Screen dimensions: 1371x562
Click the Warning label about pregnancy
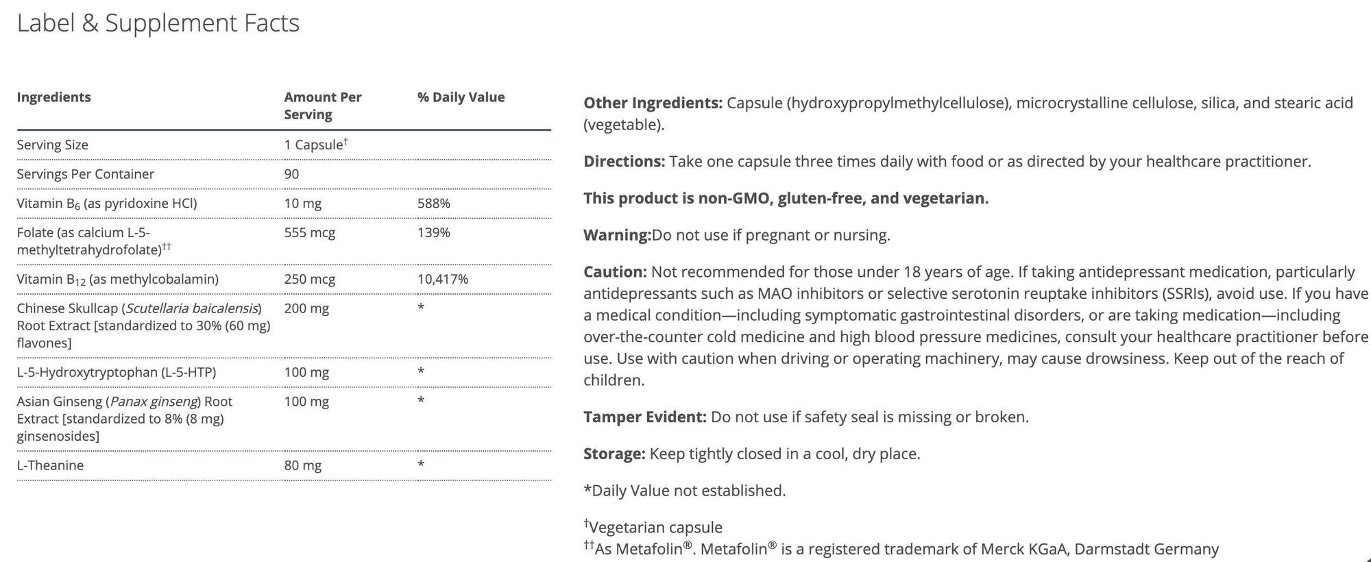(x=616, y=235)
